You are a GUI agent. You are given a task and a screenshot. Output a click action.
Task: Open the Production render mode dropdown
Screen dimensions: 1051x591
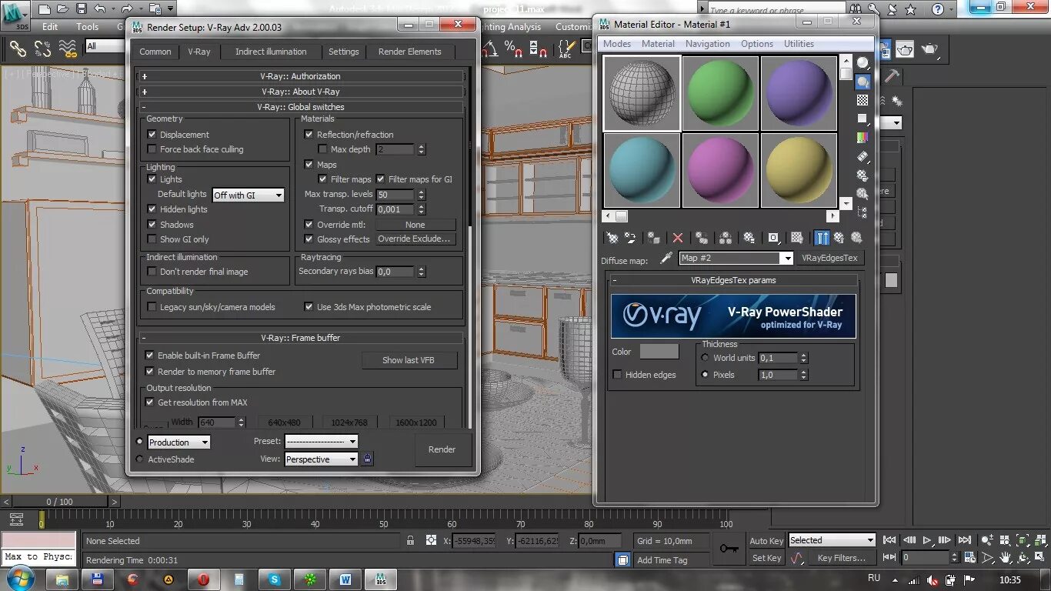click(179, 442)
